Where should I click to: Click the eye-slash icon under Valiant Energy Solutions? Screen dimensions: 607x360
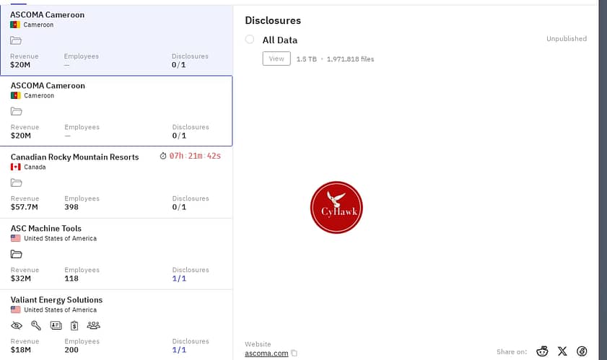click(17, 325)
